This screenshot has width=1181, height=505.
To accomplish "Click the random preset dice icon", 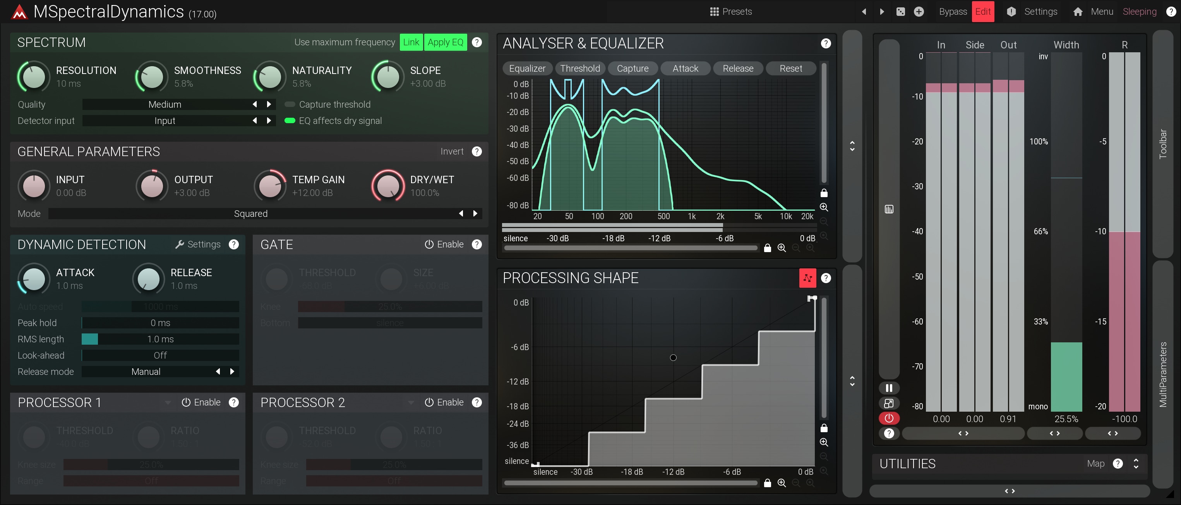I will (x=900, y=12).
